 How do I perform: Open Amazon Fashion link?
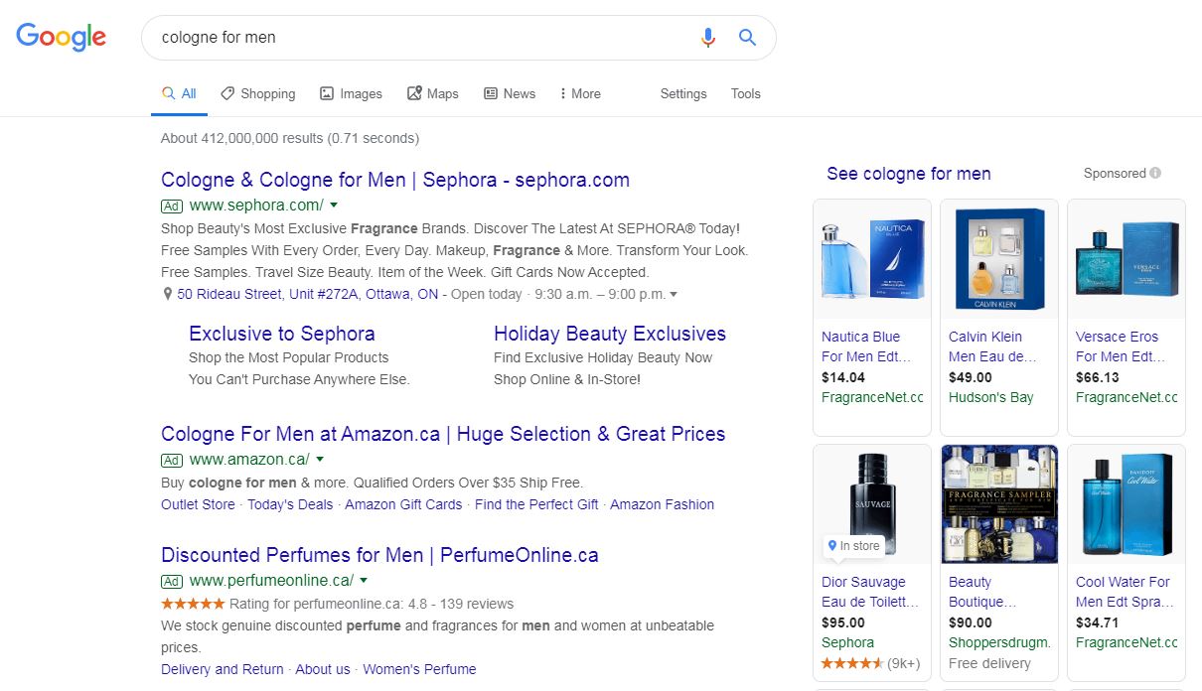tap(663, 504)
